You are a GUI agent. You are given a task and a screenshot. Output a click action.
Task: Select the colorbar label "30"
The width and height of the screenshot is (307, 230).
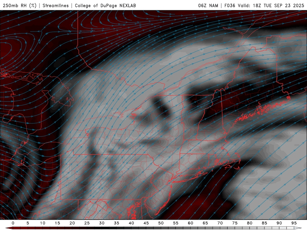point(102,223)
